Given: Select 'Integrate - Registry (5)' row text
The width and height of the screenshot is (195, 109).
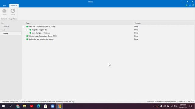Looking at the screenshot, I should (x=39, y=30).
